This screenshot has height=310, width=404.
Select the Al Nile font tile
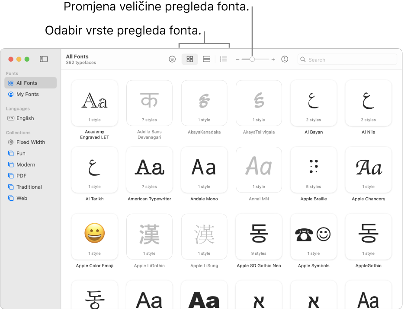coord(369,103)
